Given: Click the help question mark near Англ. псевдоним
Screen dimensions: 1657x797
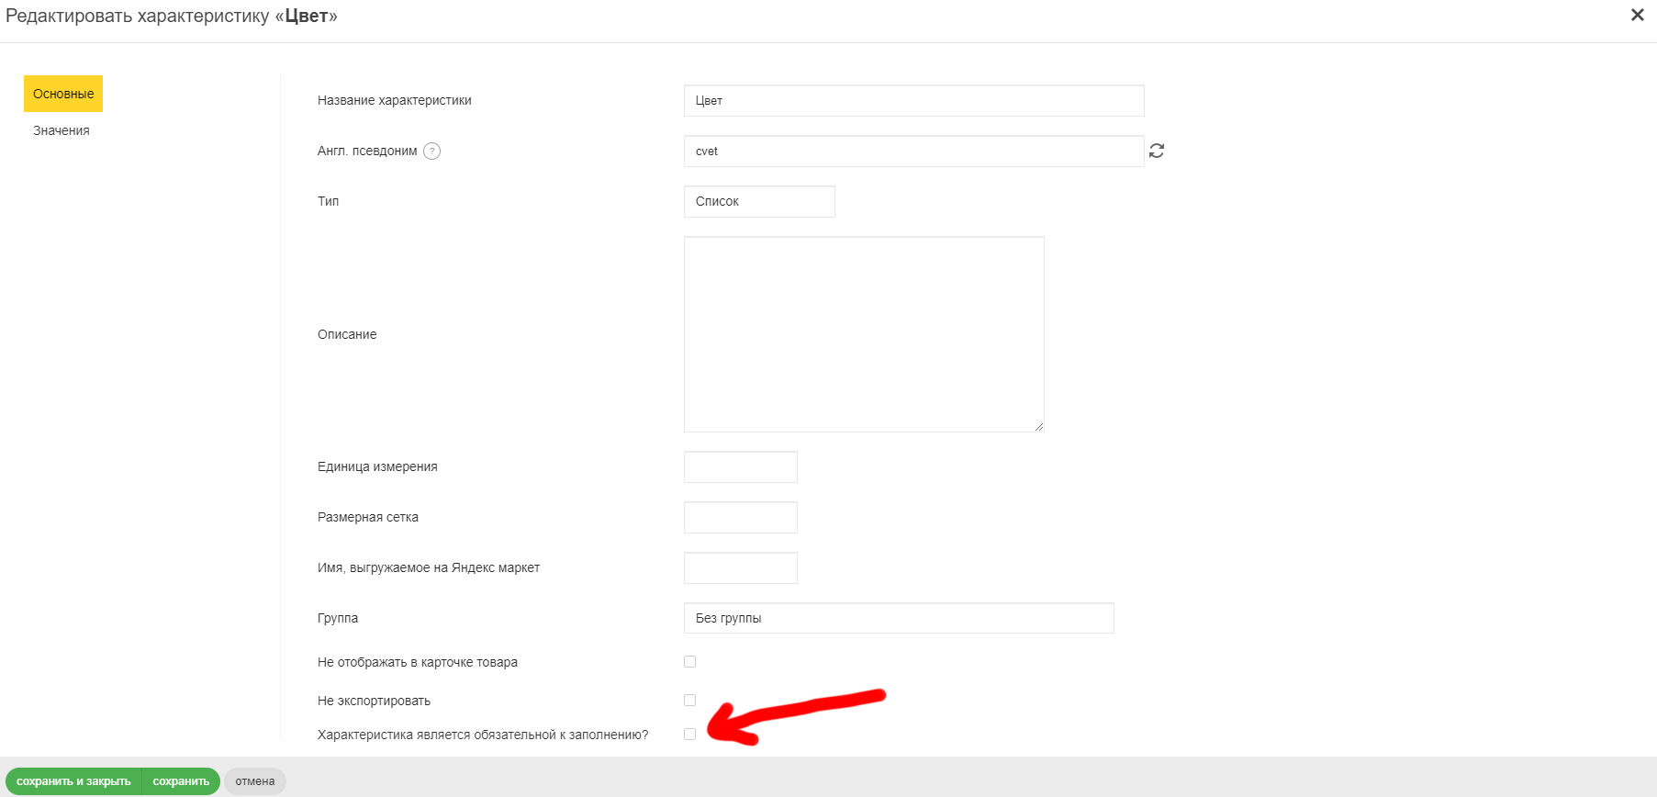Looking at the screenshot, I should (431, 152).
